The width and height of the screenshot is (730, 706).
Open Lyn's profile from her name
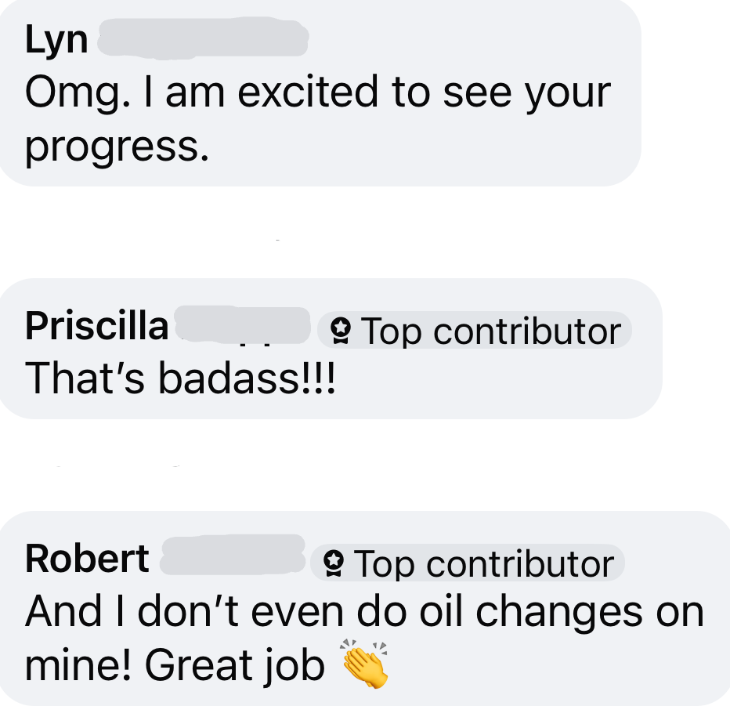click(x=56, y=40)
